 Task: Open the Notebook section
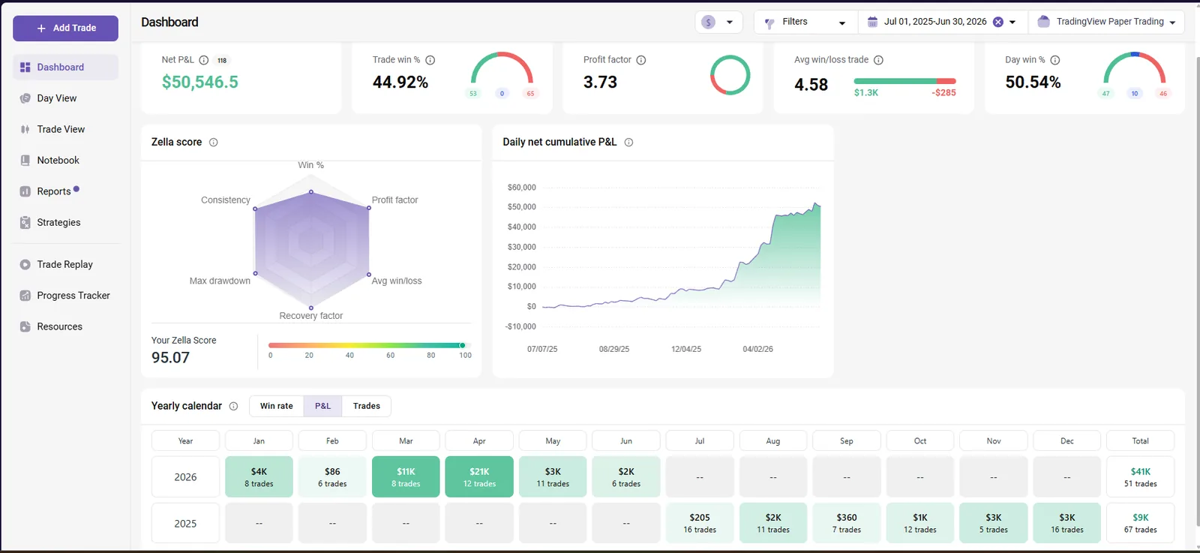coord(65,161)
